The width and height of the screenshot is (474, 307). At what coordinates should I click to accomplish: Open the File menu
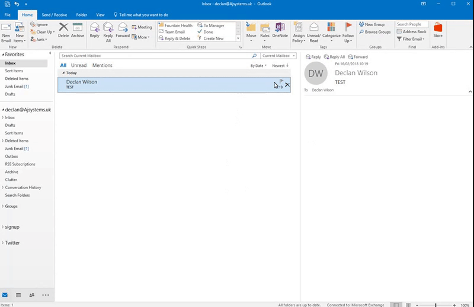pos(7,15)
